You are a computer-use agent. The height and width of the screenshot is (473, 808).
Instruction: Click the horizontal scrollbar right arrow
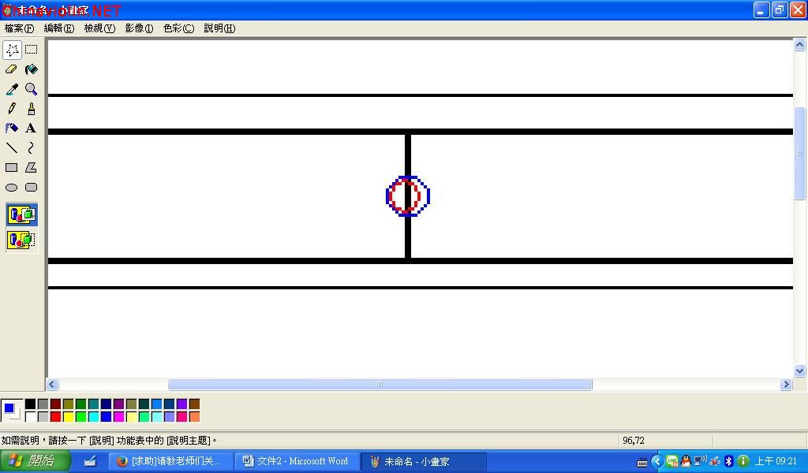(x=786, y=384)
